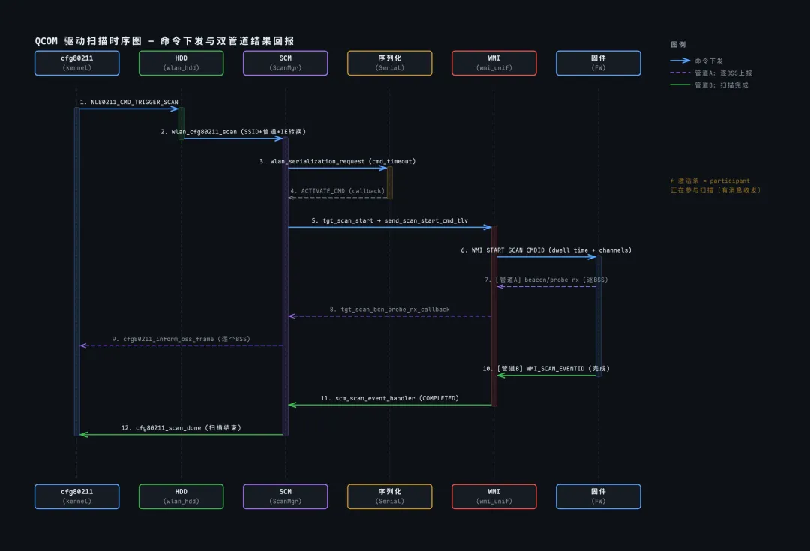The width and height of the screenshot is (810, 551).
Task: Click message '8. tgt_scan_bcn_probe_rx_callback'
Action: (x=389, y=310)
